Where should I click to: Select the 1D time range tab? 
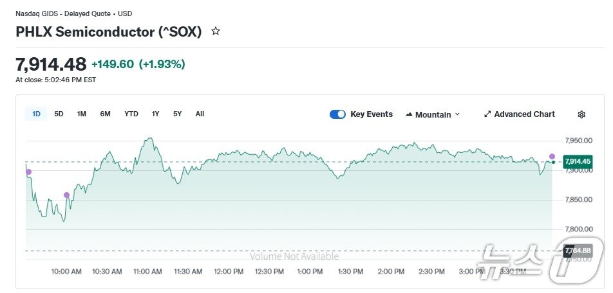click(36, 114)
